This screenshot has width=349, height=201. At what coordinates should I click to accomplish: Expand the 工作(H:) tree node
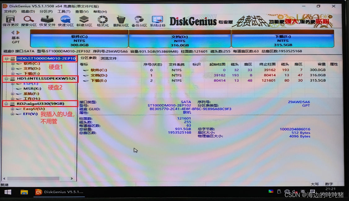click(13, 99)
